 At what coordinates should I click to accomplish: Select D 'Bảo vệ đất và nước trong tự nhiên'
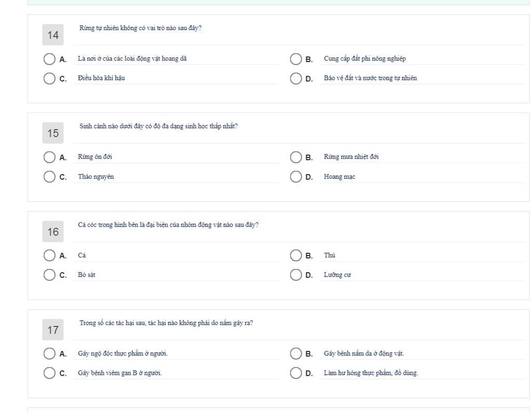coord(296,79)
